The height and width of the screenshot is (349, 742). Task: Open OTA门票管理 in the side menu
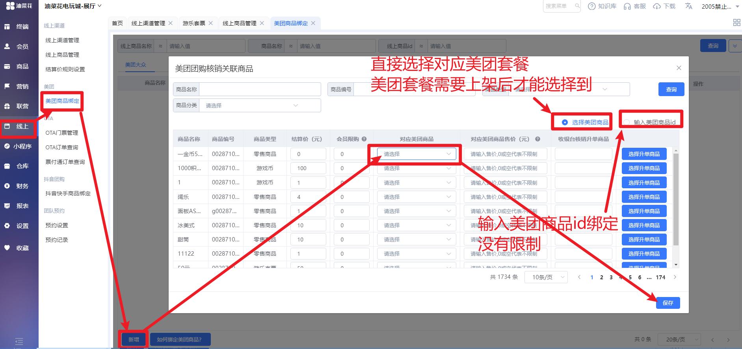(x=62, y=133)
